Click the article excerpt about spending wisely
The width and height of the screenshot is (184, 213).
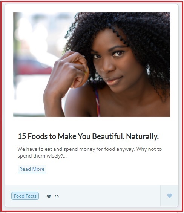pyautogui.click(x=90, y=152)
